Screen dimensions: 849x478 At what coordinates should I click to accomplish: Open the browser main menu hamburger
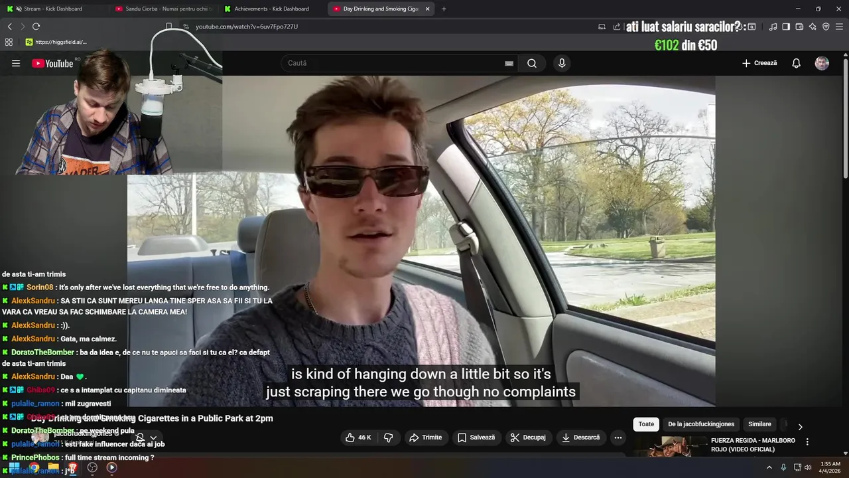tap(840, 27)
